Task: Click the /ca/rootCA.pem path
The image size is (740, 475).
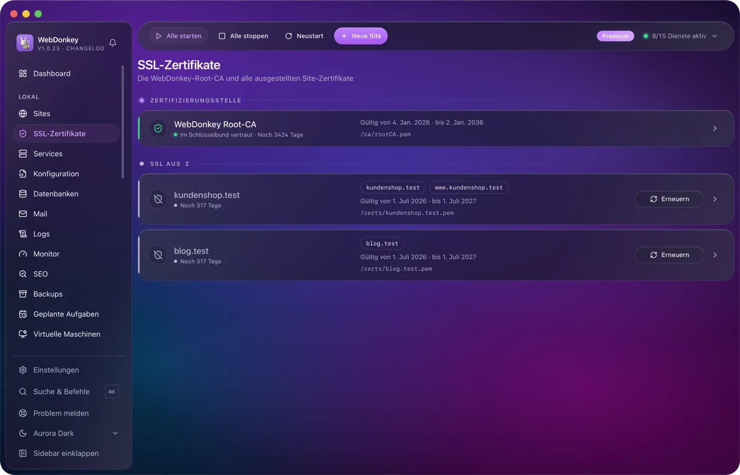Action: pyautogui.click(x=385, y=135)
